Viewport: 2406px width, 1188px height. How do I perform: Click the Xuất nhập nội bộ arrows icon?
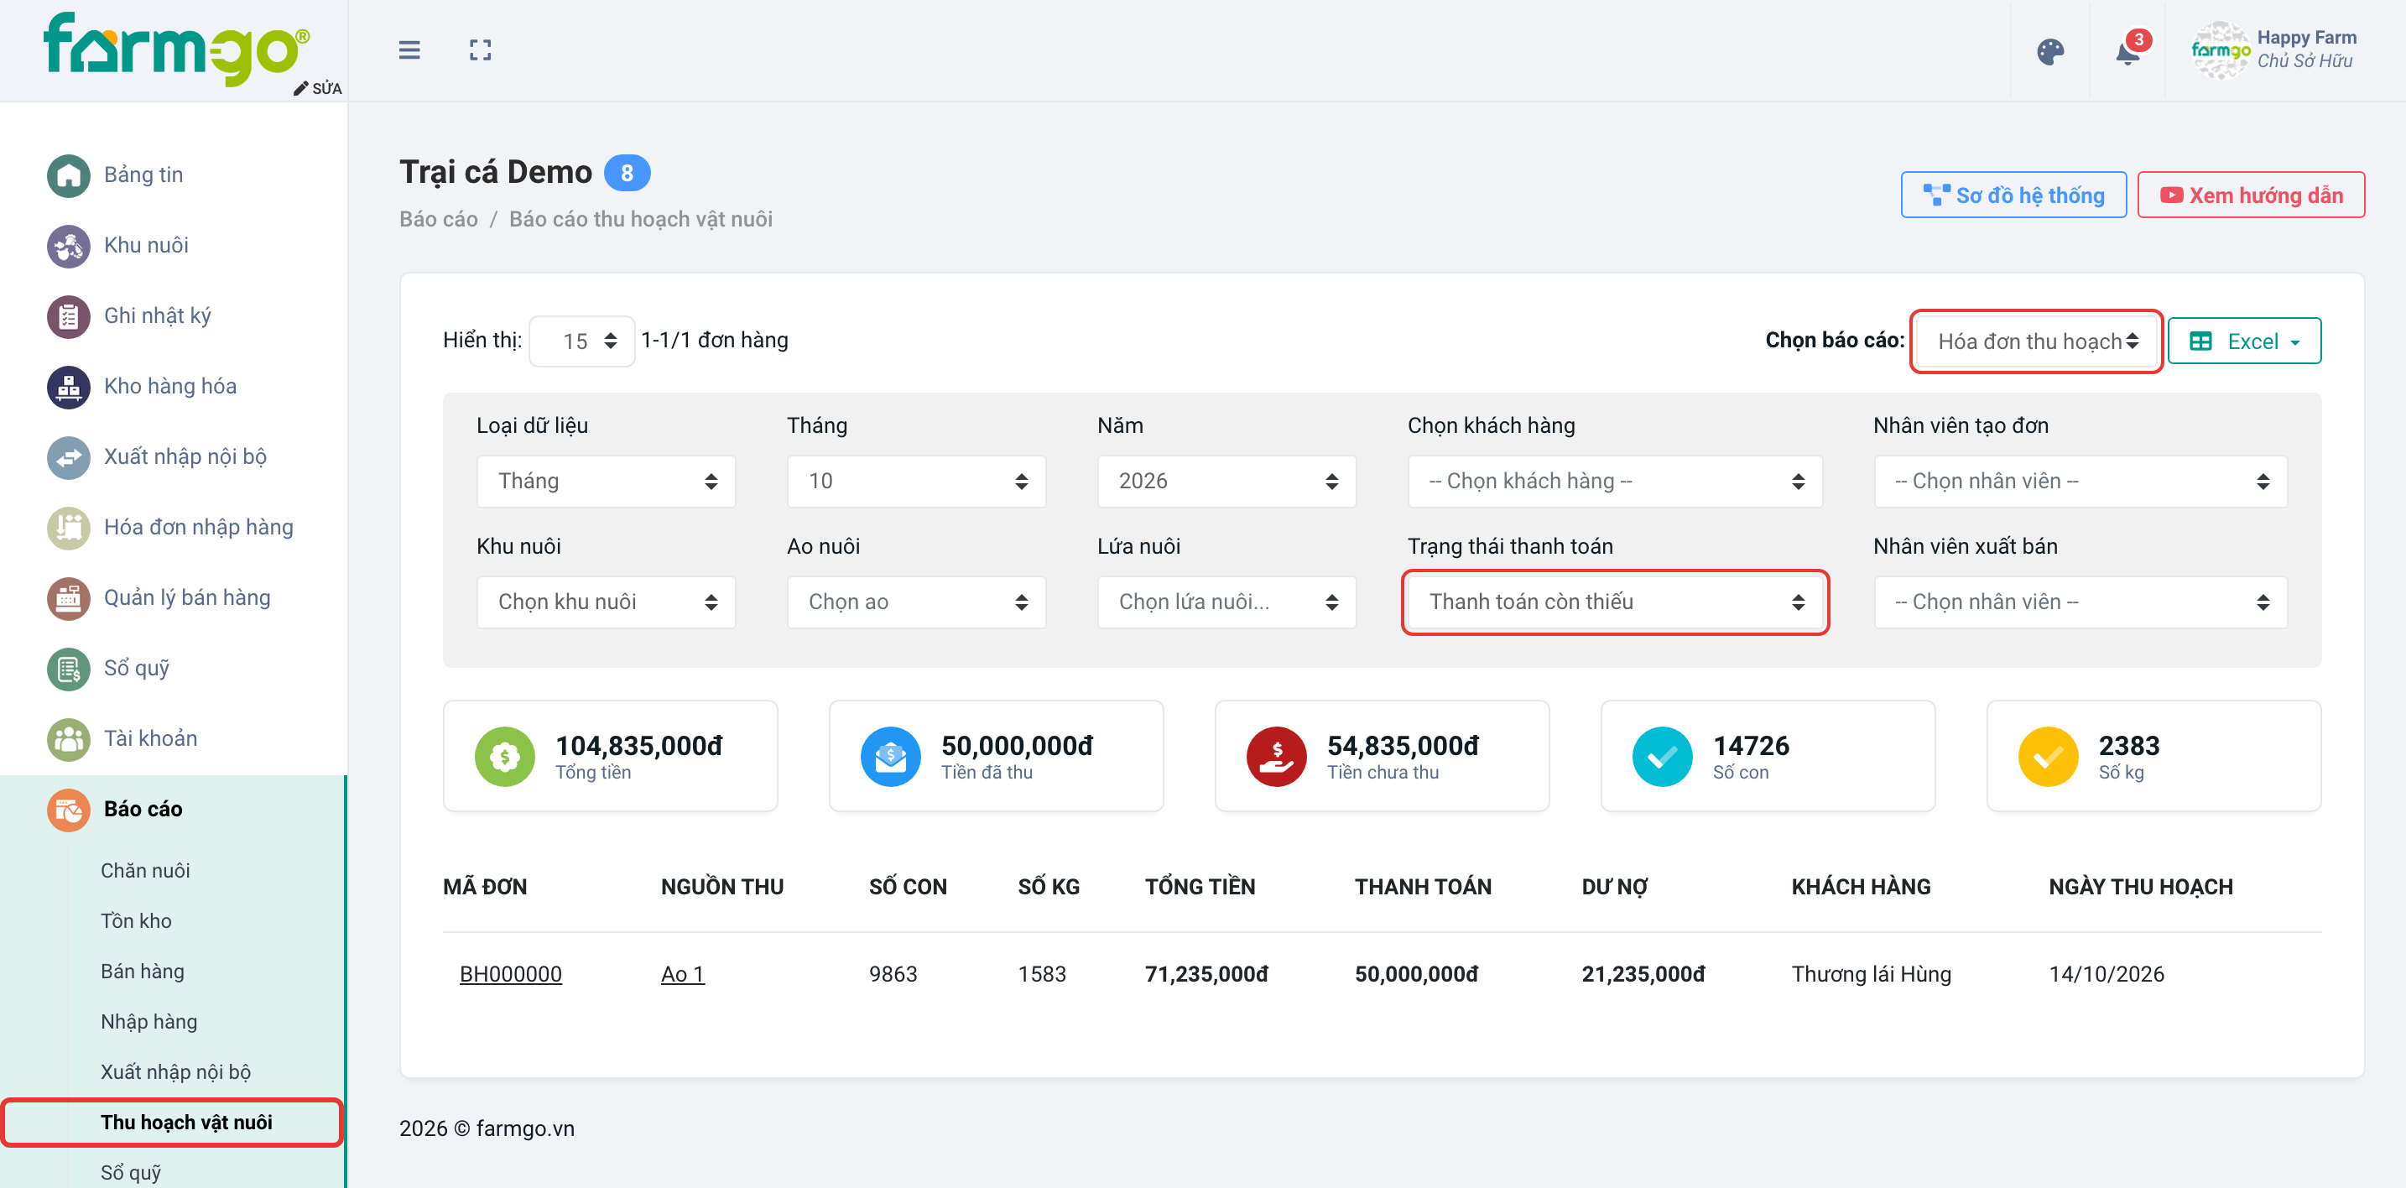point(68,457)
